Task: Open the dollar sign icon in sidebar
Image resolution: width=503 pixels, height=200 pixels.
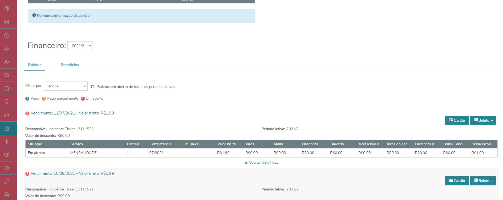Action: 7,142
